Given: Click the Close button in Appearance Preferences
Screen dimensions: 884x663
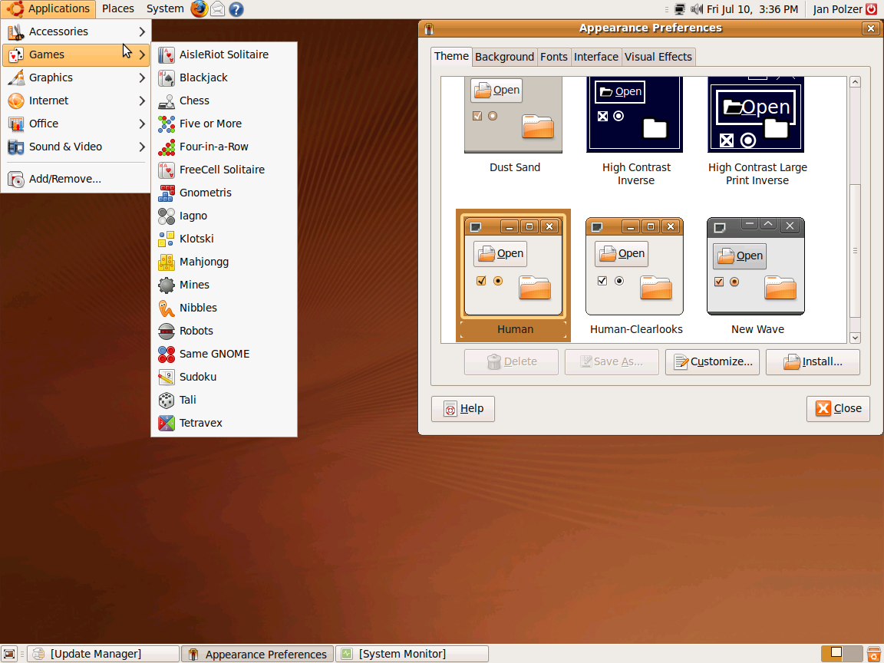Looking at the screenshot, I should coord(838,409).
